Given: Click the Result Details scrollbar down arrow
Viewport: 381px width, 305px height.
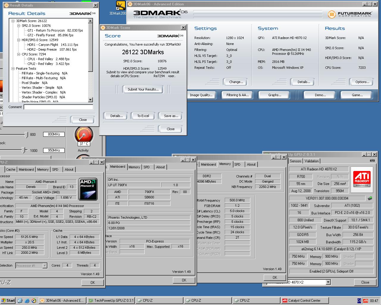Looking at the screenshot, I should coord(90,100).
